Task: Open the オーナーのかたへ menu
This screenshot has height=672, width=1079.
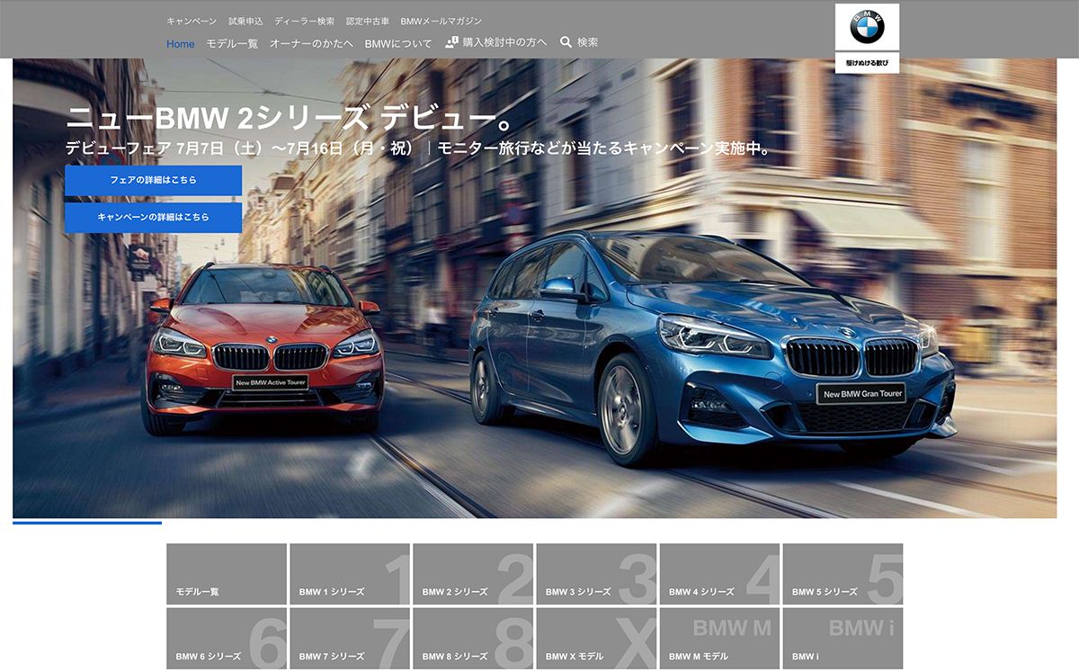Action: tap(311, 44)
